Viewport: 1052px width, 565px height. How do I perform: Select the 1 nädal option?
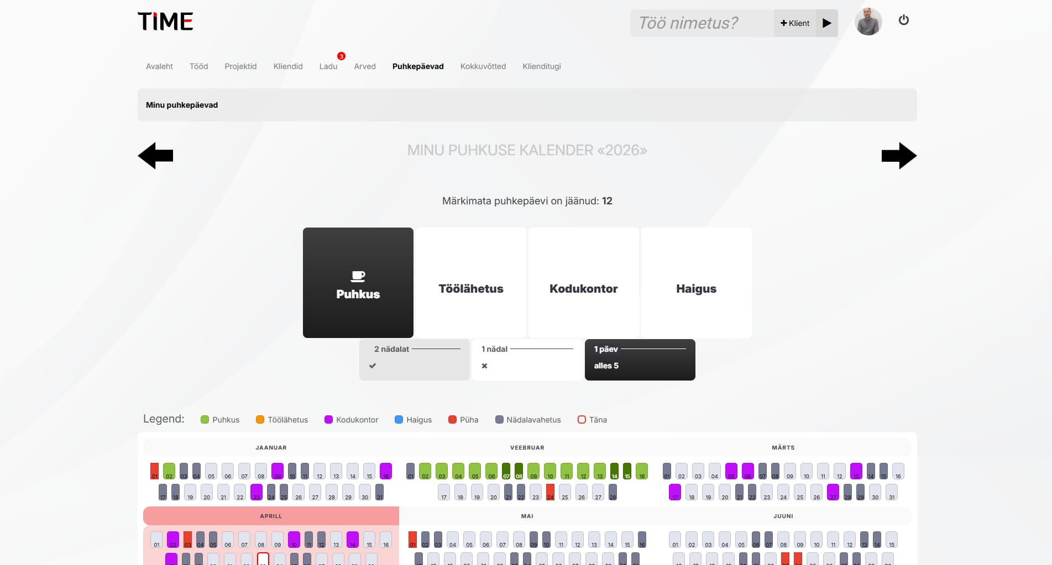[527, 360]
